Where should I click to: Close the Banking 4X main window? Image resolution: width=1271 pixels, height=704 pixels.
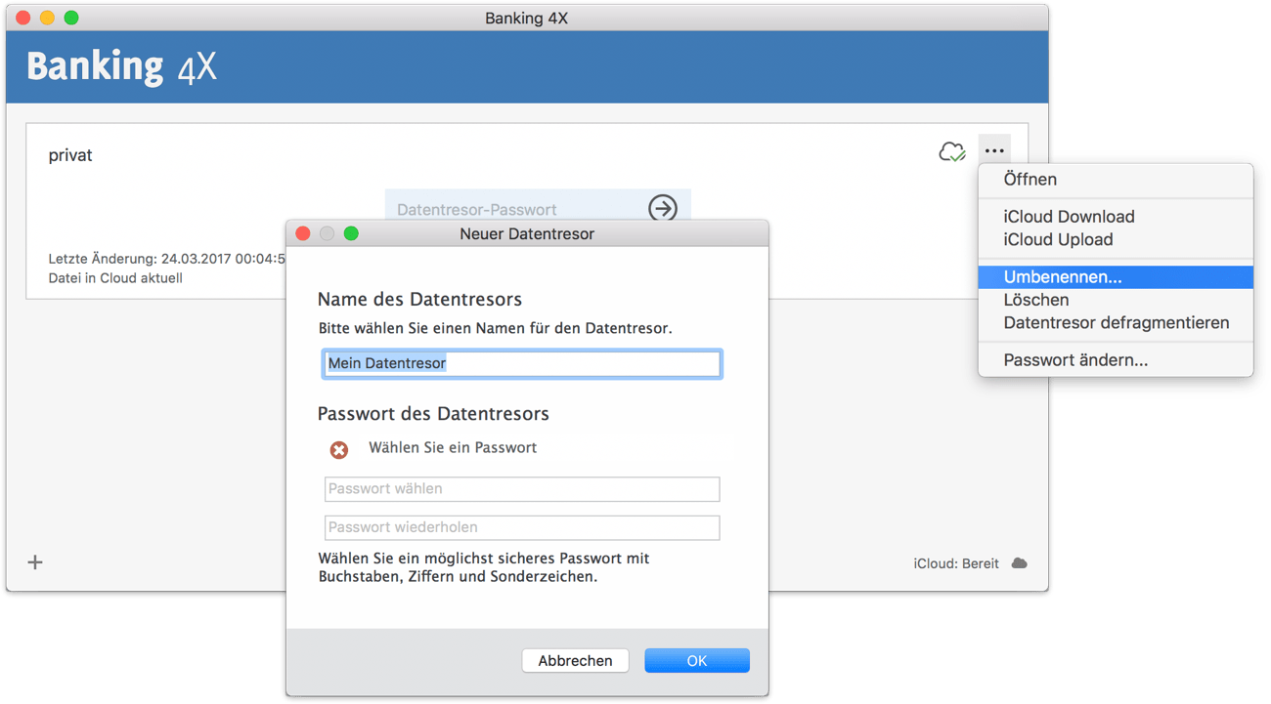(23, 18)
